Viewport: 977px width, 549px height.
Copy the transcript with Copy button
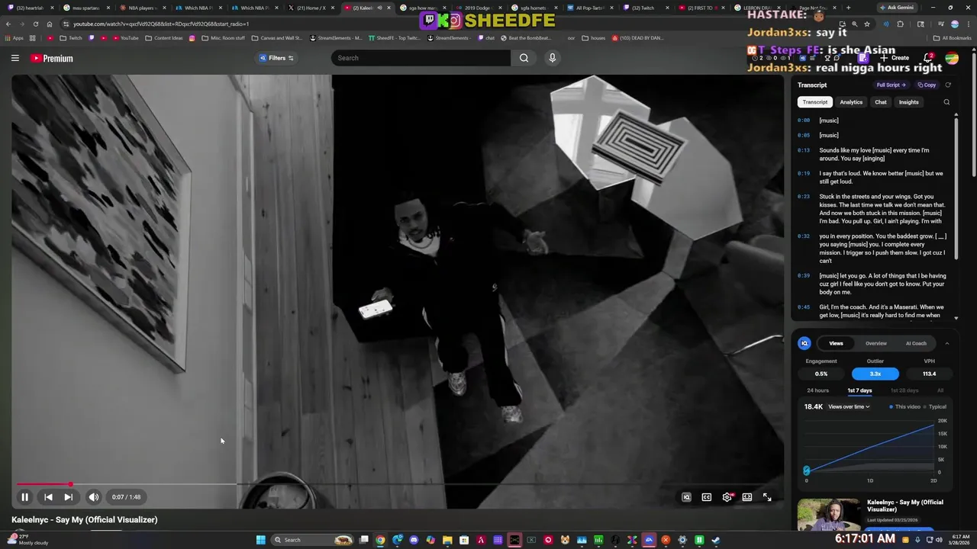point(927,85)
